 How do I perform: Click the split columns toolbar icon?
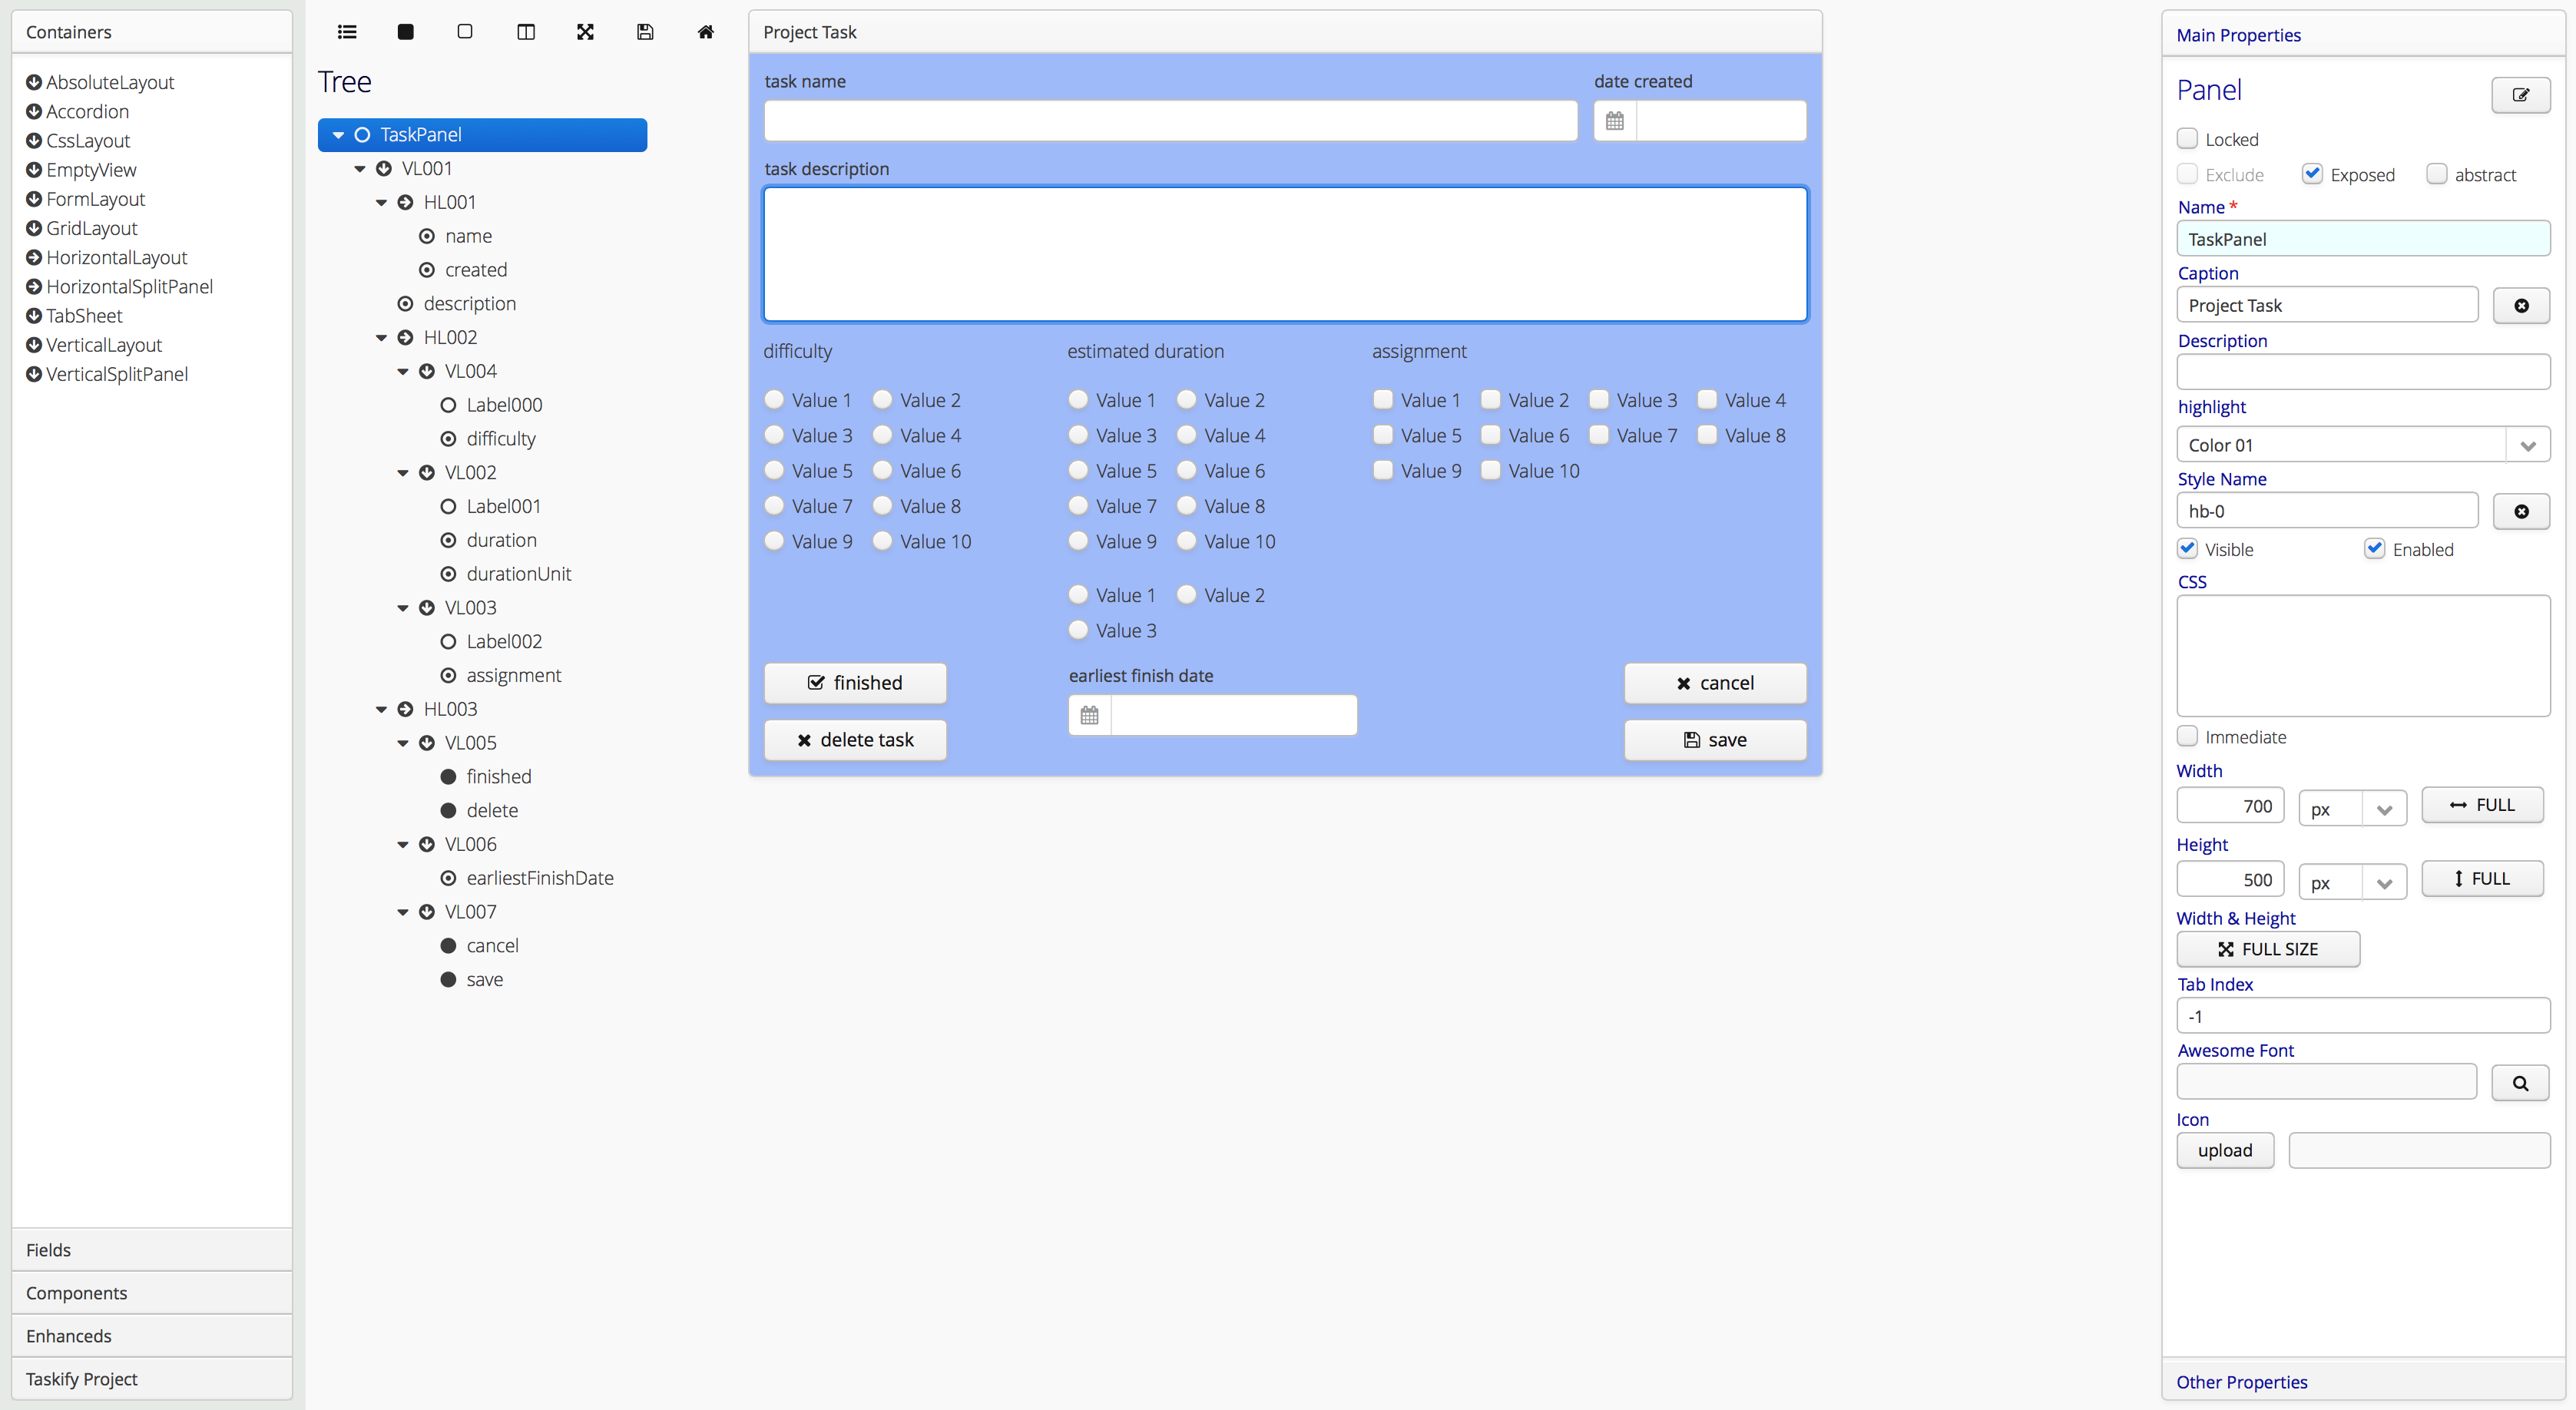[x=526, y=32]
